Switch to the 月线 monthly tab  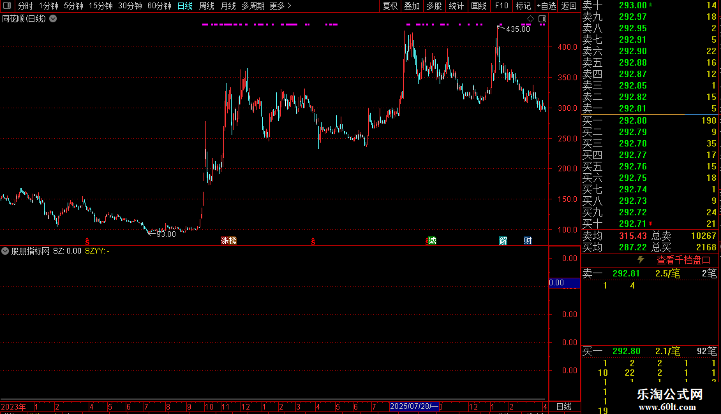click(x=228, y=6)
